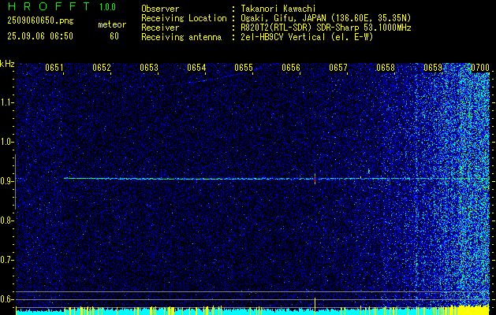
Task: Click the tall yellow spike in bottom graph
Action: 315,306
